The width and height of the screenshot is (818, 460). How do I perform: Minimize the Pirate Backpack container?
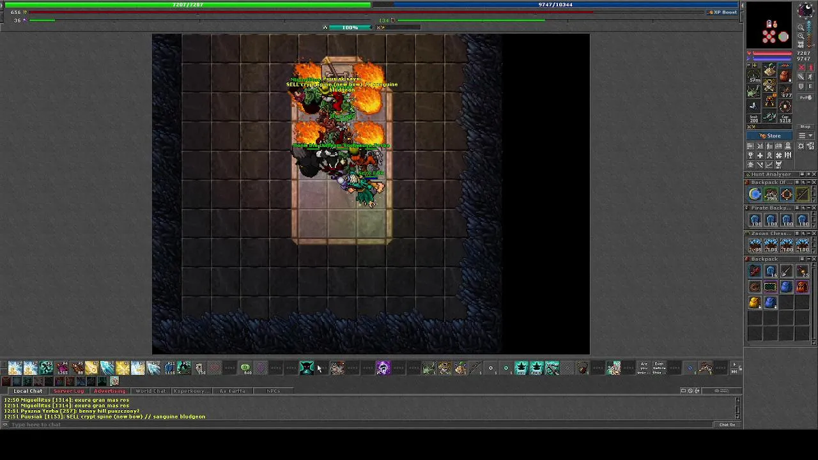point(809,208)
